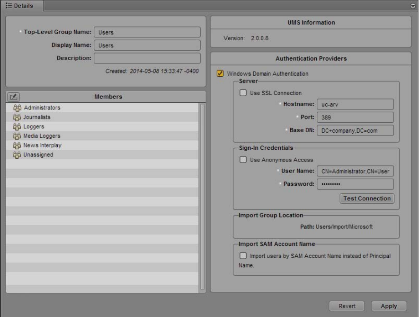The width and height of the screenshot is (419, 317).
Task: Click the Authentication Providers header
Action: pyautogui.click(x=311, y=59)
